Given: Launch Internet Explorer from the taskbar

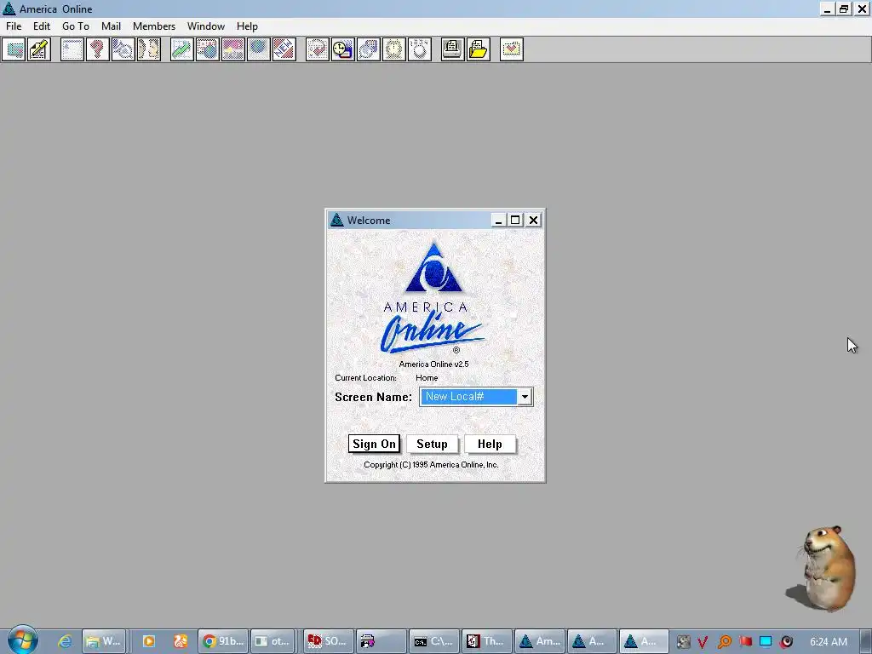Looking at the screenshot, I should point(65,641).
